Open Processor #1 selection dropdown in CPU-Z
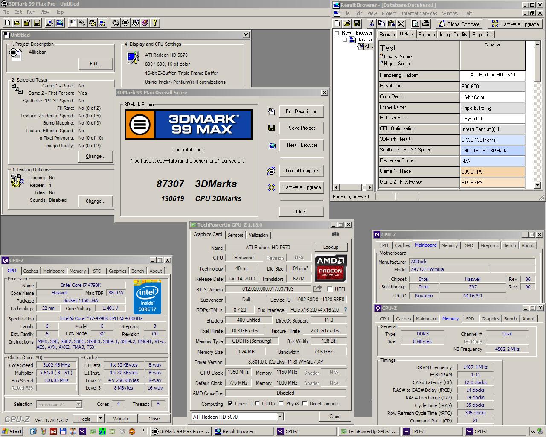This screenshot has height=437, width=546. [x=79, y=404]
